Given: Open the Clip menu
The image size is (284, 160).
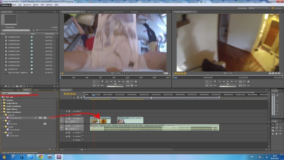Looking at the screenshot, I should [20, 5].
